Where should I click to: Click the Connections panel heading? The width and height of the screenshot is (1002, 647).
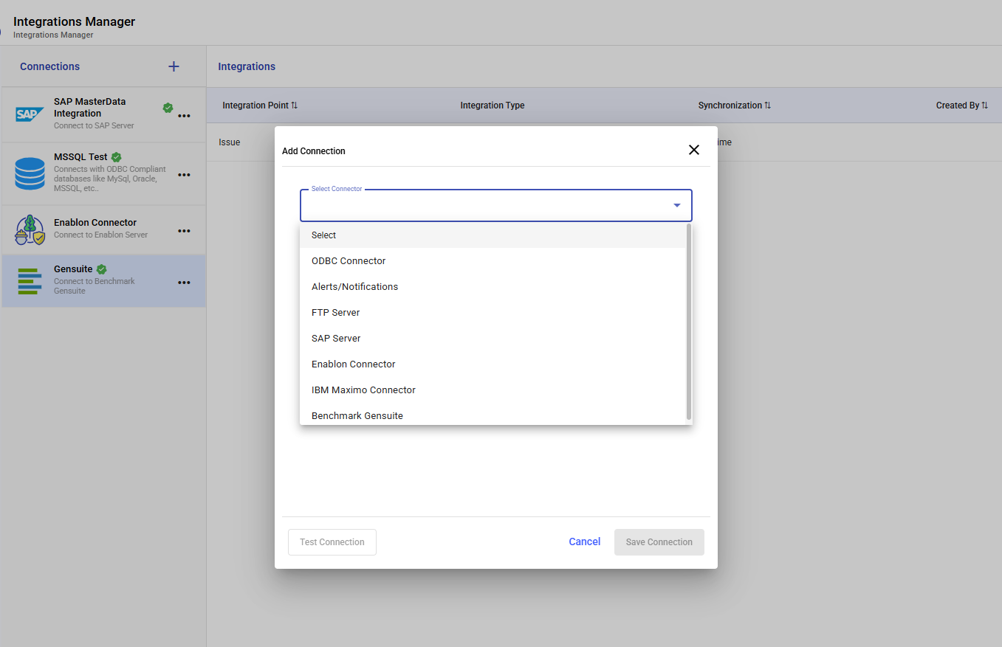tap(49, 66)
